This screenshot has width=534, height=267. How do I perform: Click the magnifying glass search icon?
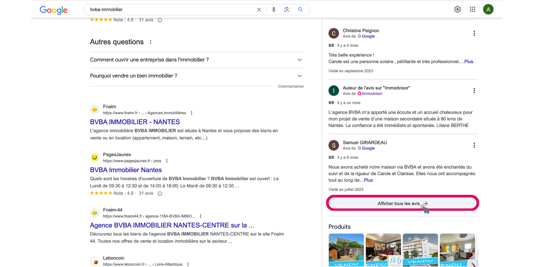[x=300, y=9]
